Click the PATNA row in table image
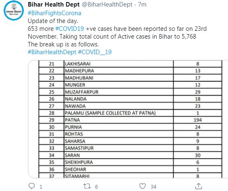This screenshot has width=228, height=191. [x=130, y=120]
